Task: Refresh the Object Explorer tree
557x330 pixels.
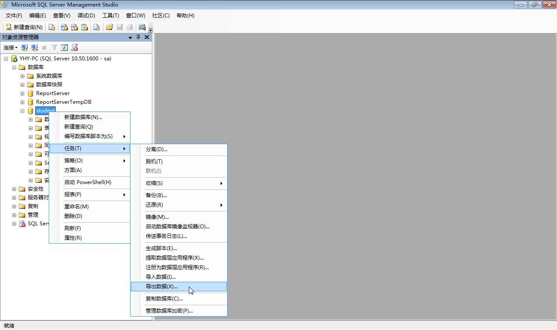Action: (64, 48)
